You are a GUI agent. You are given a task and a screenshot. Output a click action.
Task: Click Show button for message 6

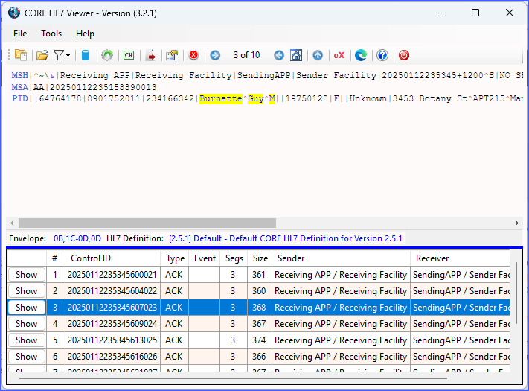pos(27,357)
